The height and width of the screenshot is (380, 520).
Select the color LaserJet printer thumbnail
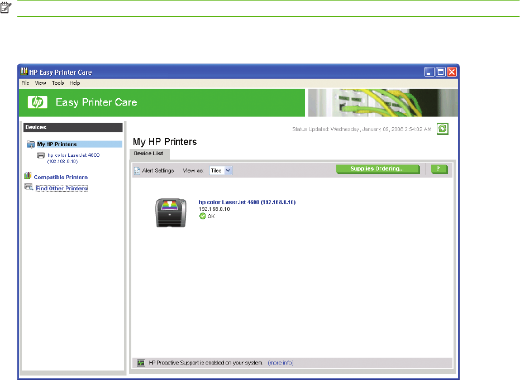click(x=171, y=213)
